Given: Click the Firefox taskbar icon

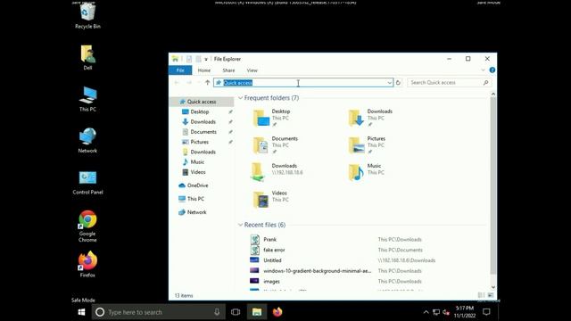Looking at the screenshot, I should pos(277,312).
